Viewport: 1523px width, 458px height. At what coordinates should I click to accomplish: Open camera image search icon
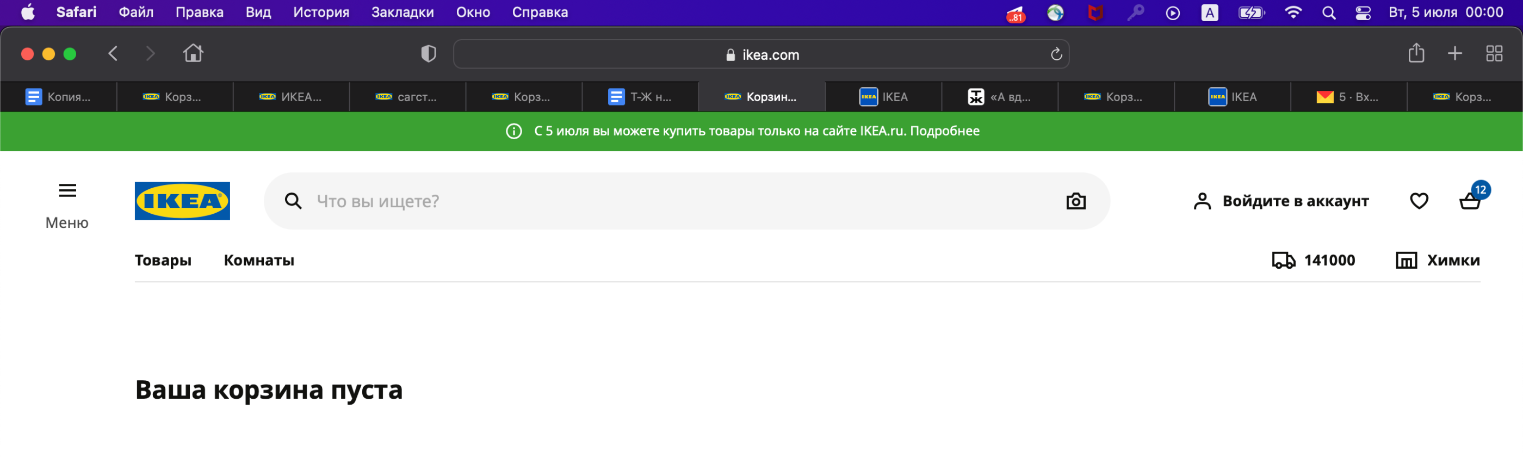pos(1075,201)
